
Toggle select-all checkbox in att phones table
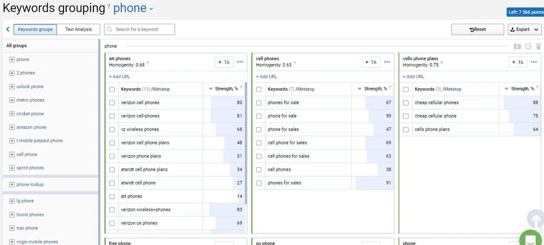point(112,89)
